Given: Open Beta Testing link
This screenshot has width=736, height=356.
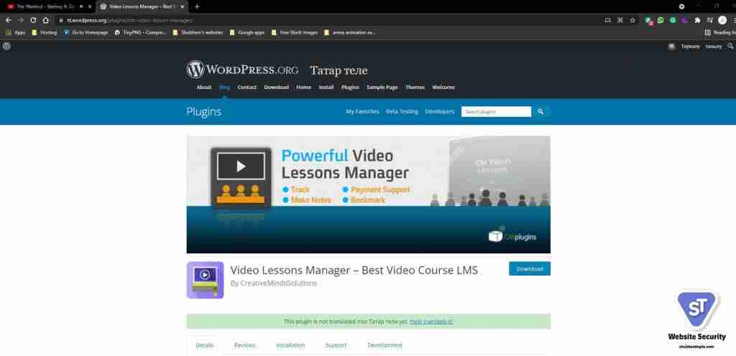Looking at the screenshot, I should click(402, 112).
